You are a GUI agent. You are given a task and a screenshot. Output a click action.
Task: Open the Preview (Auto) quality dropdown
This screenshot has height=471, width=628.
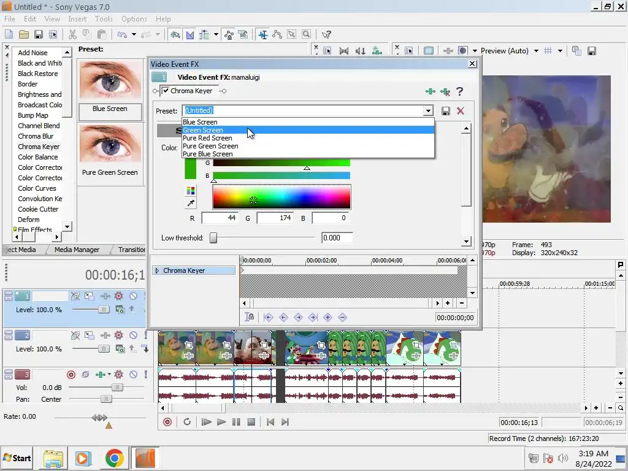click(536, 51)
